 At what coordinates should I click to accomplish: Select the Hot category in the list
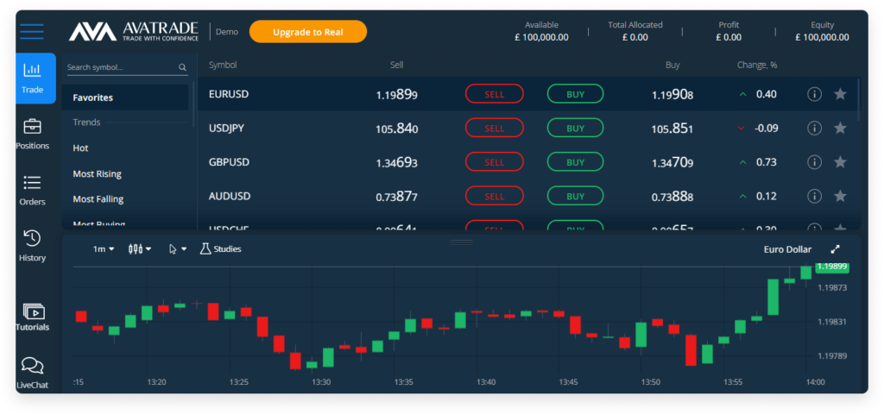(80, 148)
